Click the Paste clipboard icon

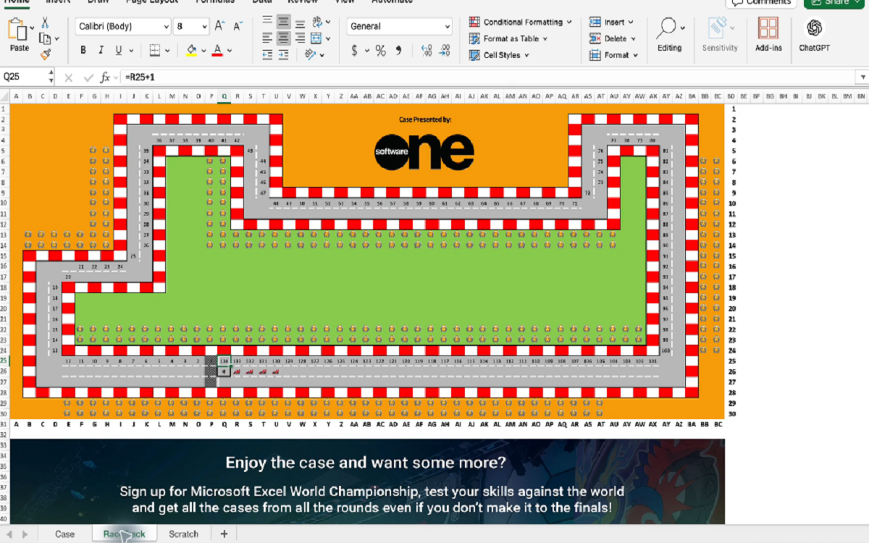click(17, 30)
